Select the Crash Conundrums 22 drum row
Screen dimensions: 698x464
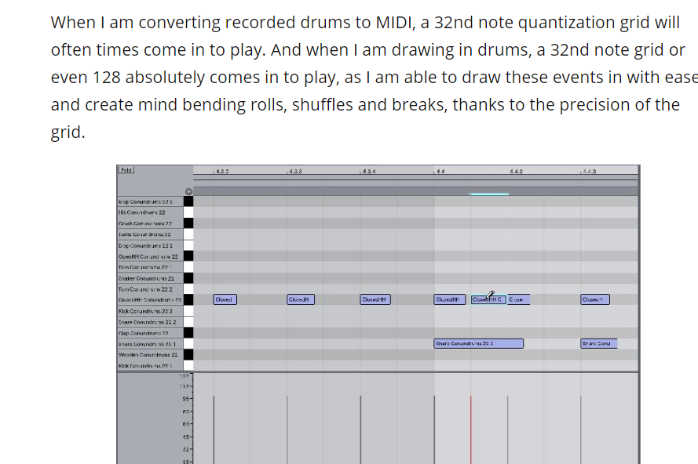point(150,223)
